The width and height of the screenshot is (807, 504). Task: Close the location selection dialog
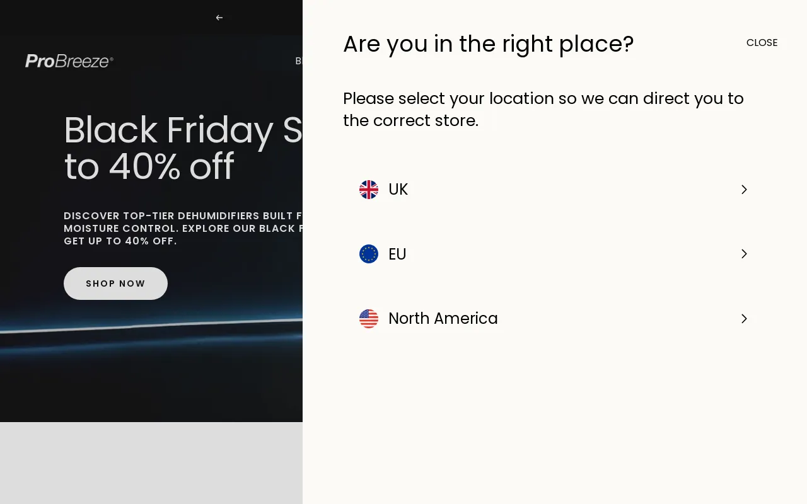point(762,42)
